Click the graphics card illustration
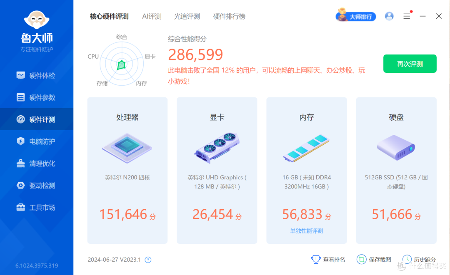 (x=217, y=148)
